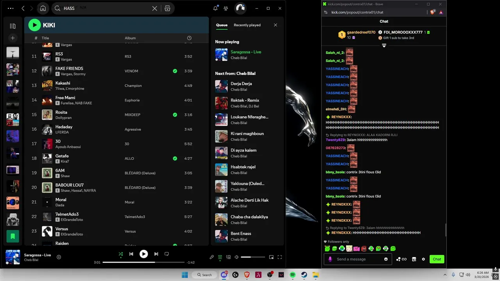This screenshot has height=281, width=500.
Task: Open the lyrics microphone icon
Action: tap(212, 257)
